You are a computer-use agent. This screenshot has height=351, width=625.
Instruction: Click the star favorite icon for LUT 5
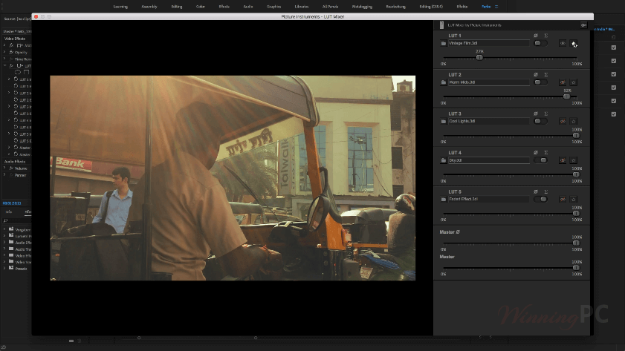pyautogui.click(x=574, y=200)
